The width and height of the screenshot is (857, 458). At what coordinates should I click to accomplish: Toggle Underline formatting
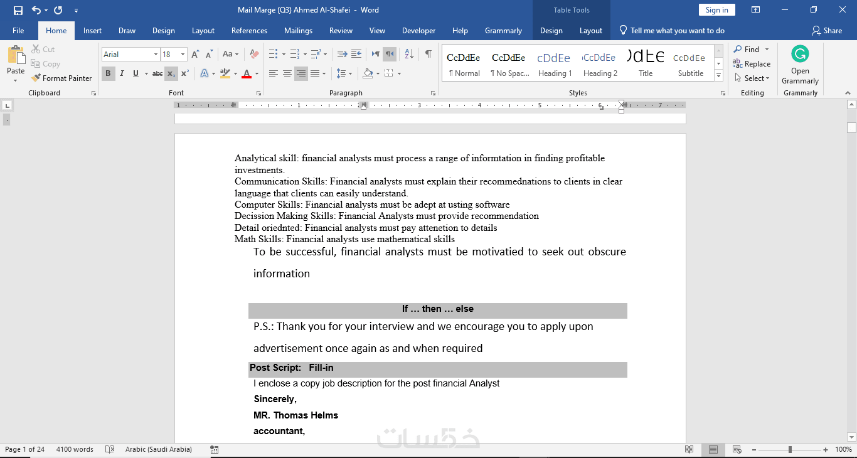click(x=136, y=73)
